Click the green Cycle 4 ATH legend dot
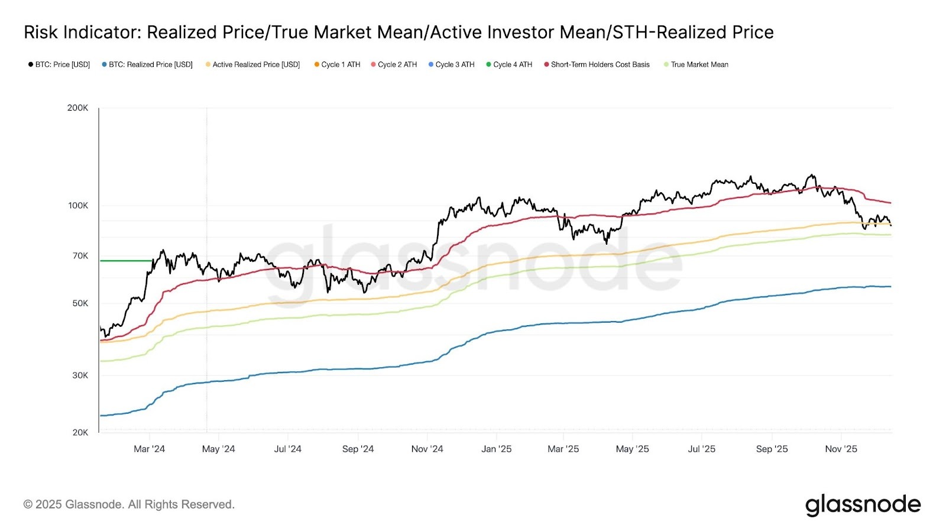 tap(488, 64)
